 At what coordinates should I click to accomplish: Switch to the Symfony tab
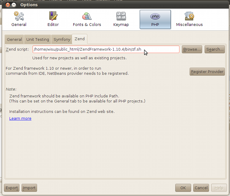point(62,39)
